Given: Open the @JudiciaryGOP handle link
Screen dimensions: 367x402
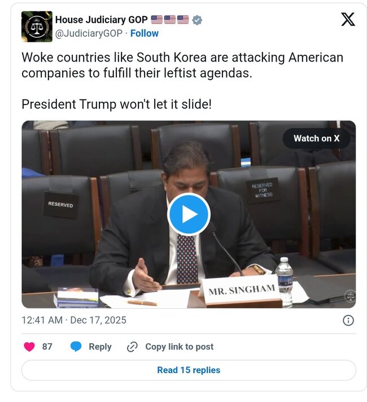Looking at the screenshot, I should [89, 33].
